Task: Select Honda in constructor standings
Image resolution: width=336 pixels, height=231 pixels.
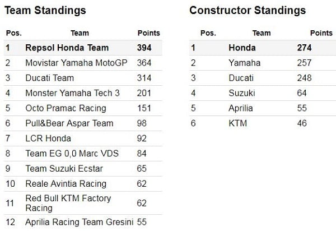Action: click(242, 48)
